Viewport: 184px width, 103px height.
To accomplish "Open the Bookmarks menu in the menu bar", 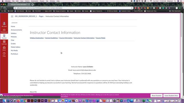I will (x=34, y=1).
